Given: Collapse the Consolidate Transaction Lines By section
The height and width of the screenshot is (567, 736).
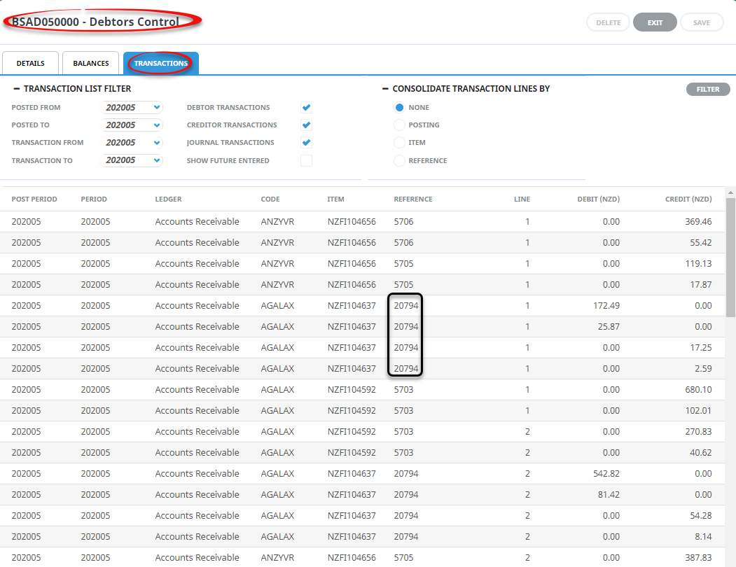Looking at the screenshot, I should [385, 89].
